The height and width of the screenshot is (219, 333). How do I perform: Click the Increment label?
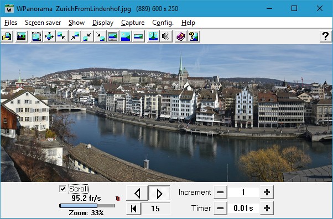coord(195,193)
